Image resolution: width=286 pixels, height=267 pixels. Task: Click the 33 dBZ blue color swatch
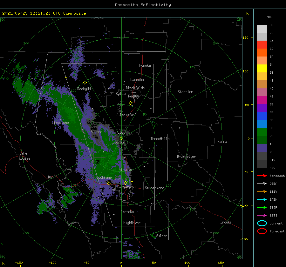[x=262, y=124]
